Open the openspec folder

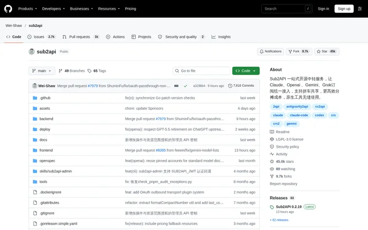pos(47,161)
